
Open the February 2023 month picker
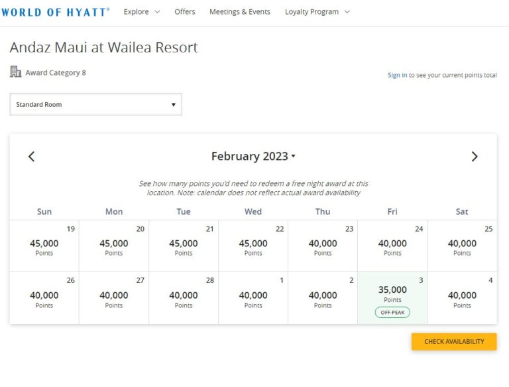point(253,156)
